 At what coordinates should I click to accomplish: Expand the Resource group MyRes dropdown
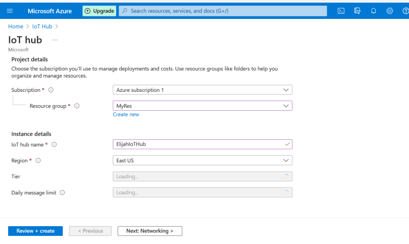coord(202,106)
